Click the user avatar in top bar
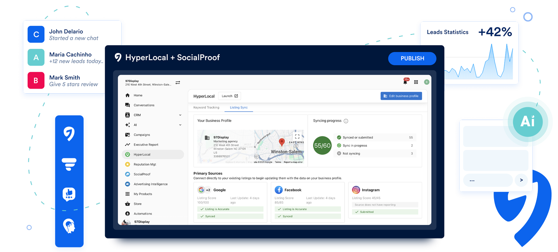Image resolution: width=558 pixels, height=252 pixels. (x=427, y=82)
